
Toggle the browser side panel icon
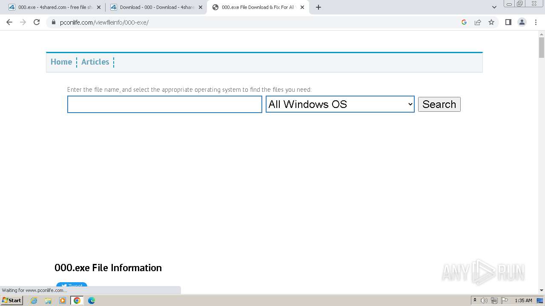click(x=508, y=22)
